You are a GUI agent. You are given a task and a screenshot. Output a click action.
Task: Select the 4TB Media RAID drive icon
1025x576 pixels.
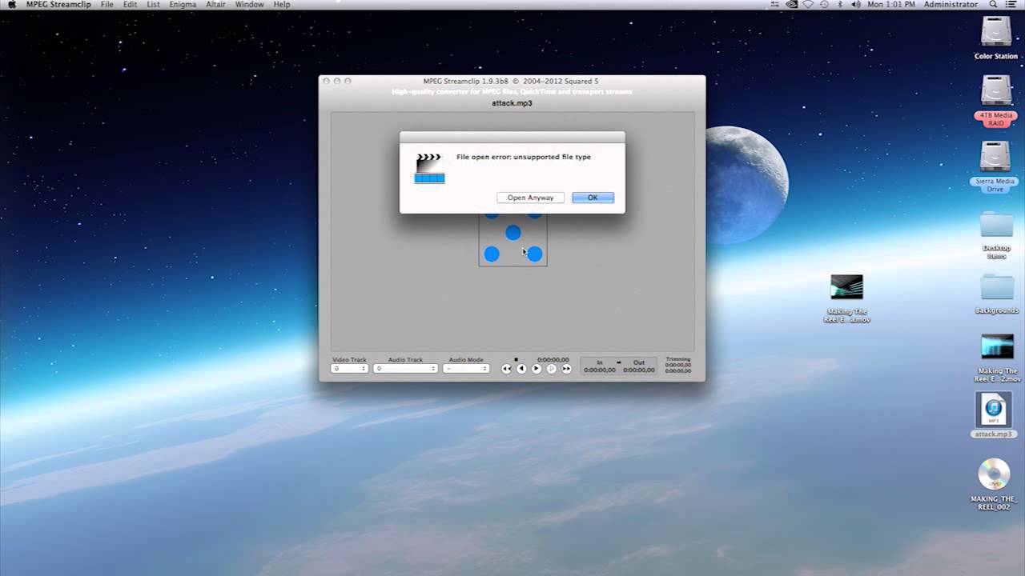click(996, 90)
